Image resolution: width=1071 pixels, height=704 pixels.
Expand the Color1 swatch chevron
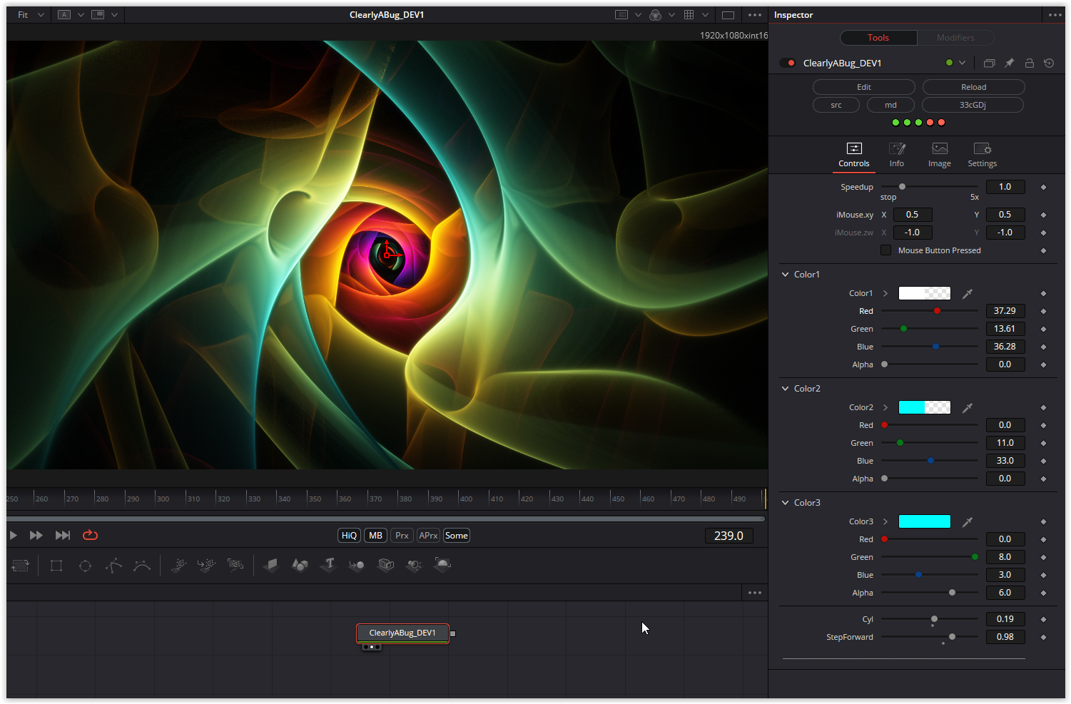(885, 293)
